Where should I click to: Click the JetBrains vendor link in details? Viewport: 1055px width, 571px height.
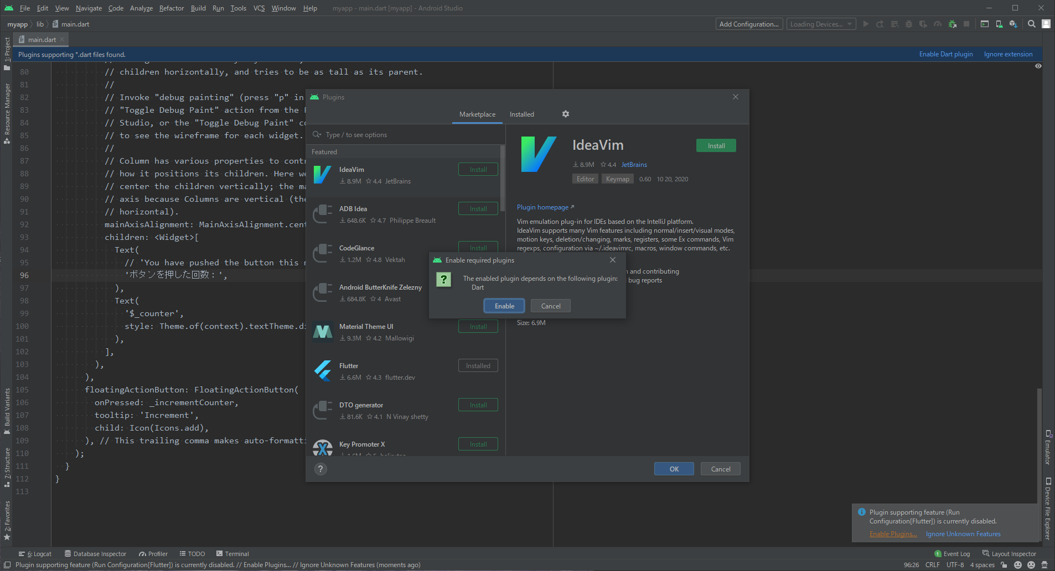(634, 165)
